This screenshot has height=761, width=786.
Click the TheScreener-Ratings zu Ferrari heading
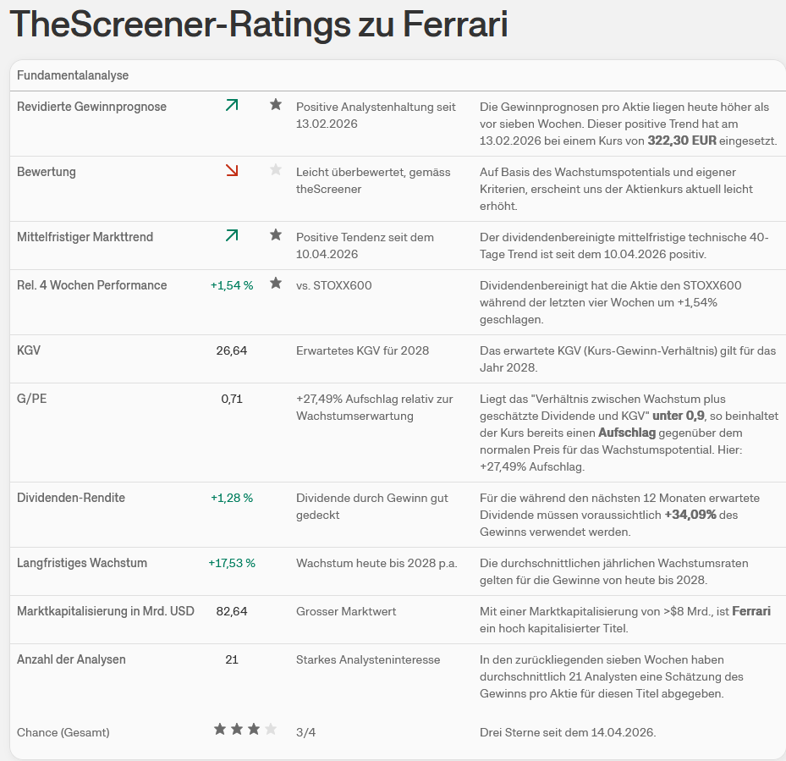pyautogui.click(x=258, y=25)
